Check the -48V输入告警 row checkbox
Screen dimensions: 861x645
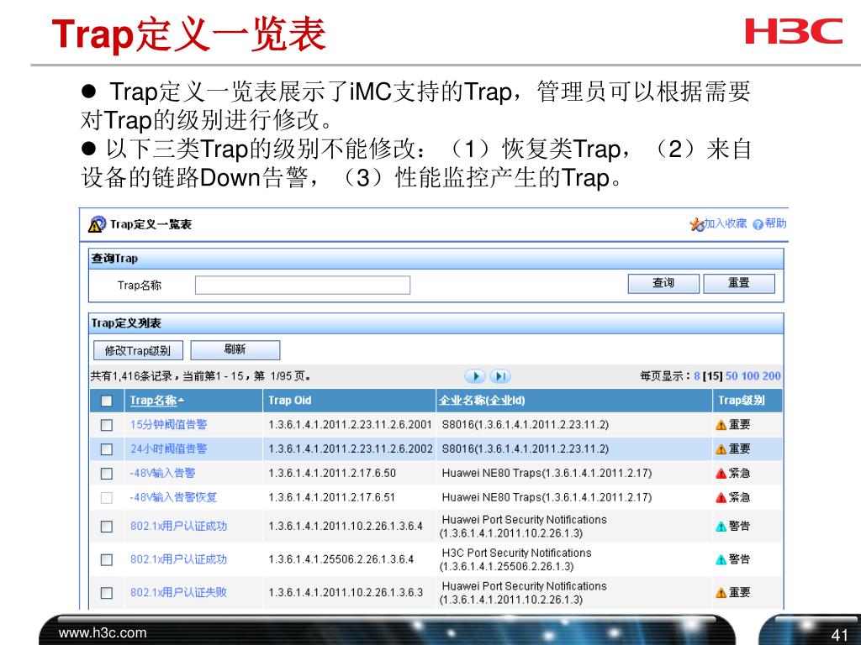[x=107, y=474]
